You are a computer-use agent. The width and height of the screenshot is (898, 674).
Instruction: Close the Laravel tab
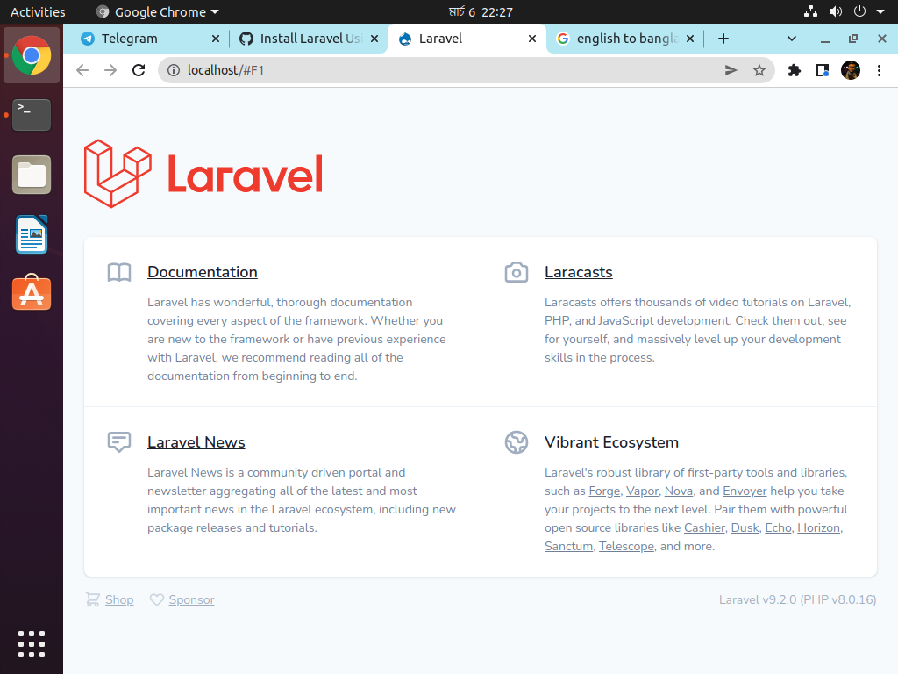coord(532,39)
